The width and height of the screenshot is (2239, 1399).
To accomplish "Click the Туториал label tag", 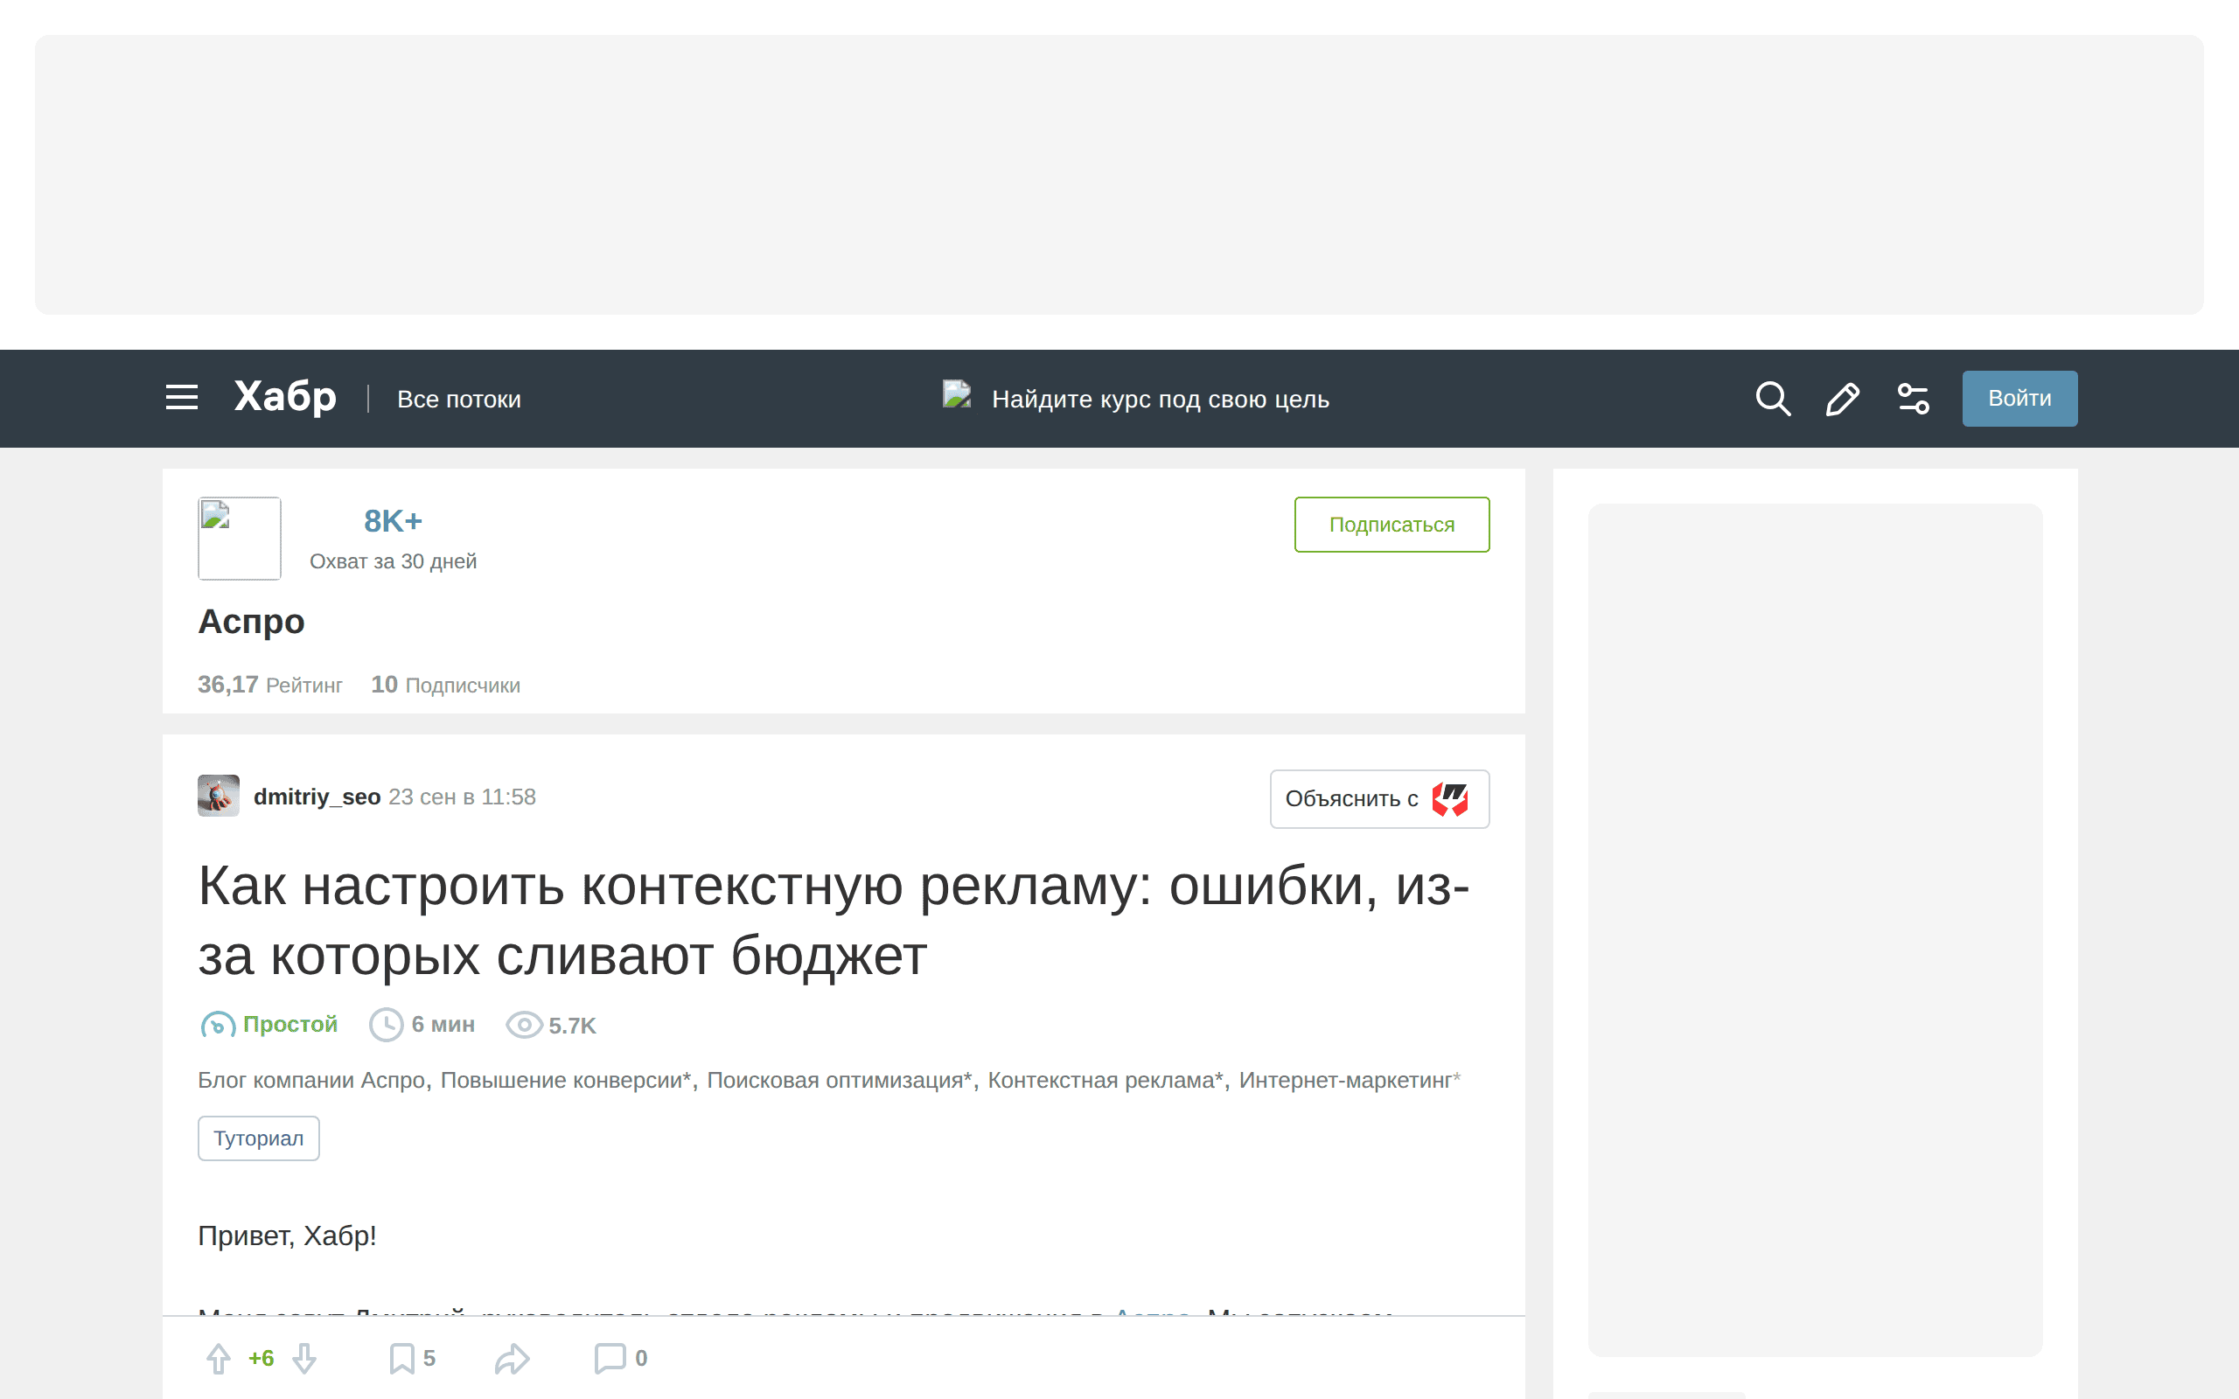I will (258, 1138).
